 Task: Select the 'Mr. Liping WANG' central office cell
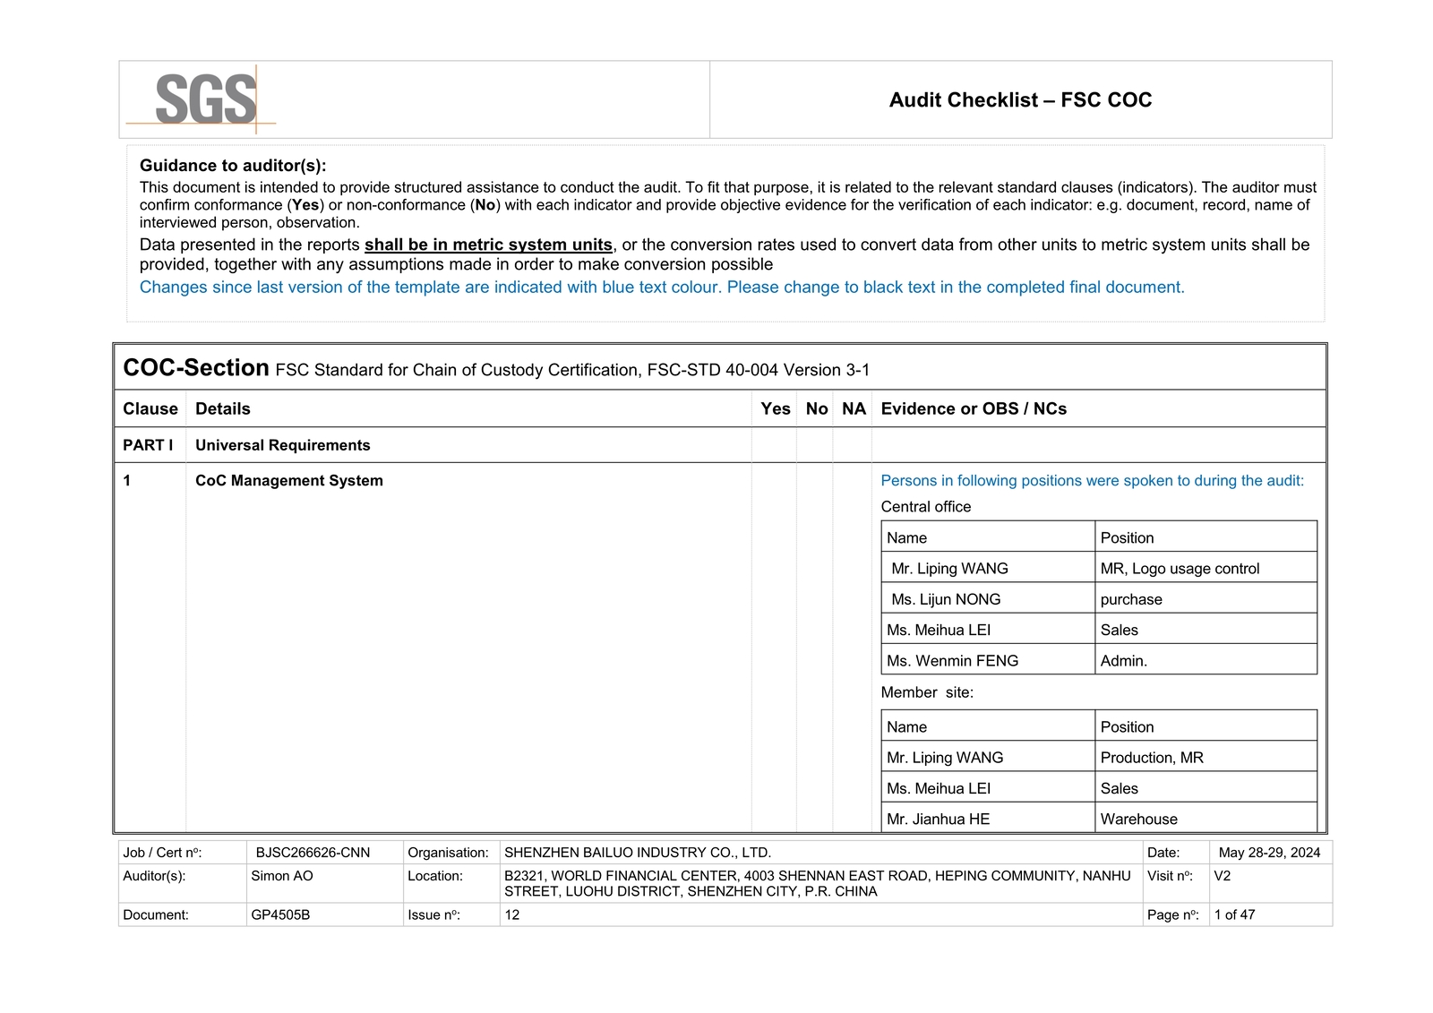[988, 568]
